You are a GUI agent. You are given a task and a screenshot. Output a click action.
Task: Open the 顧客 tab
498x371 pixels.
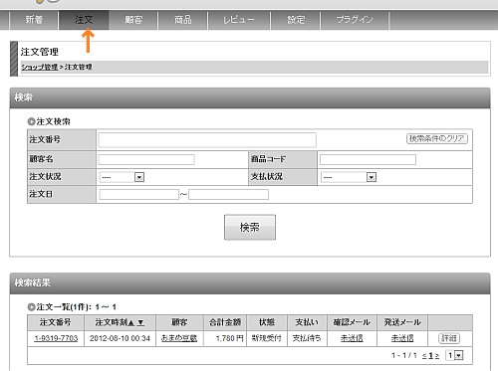(x=133, y=20)
